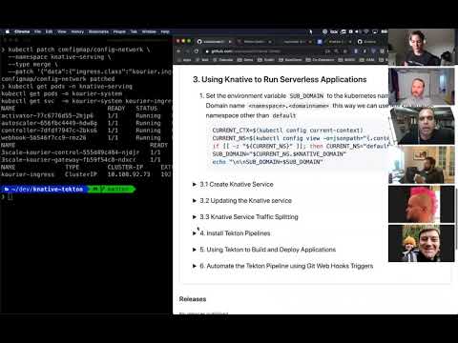Click the kourier-ingress service row

coord(86,174)
